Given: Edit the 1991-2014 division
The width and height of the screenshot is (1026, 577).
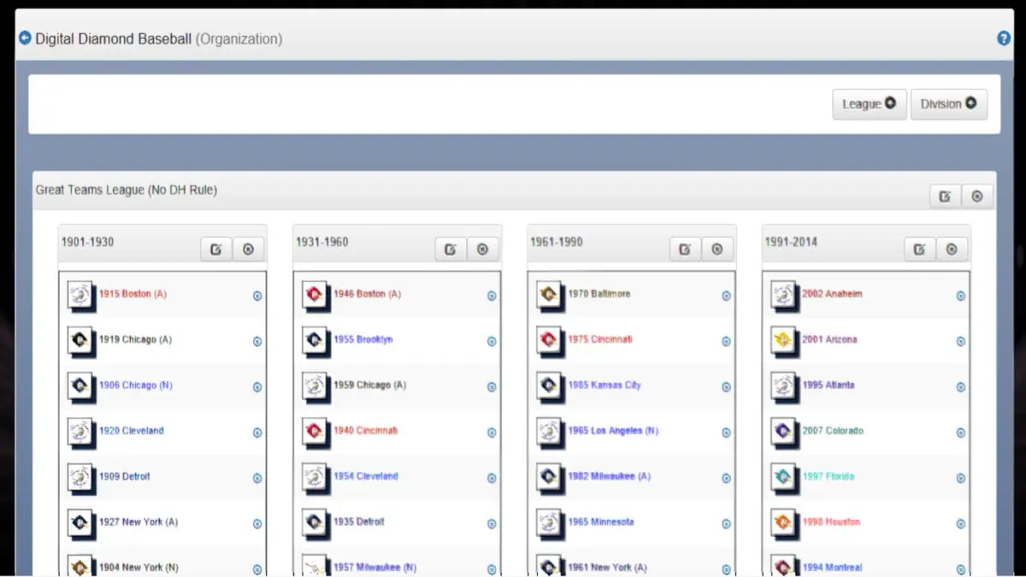Looking at the screenshot, I should pos(919,249).
